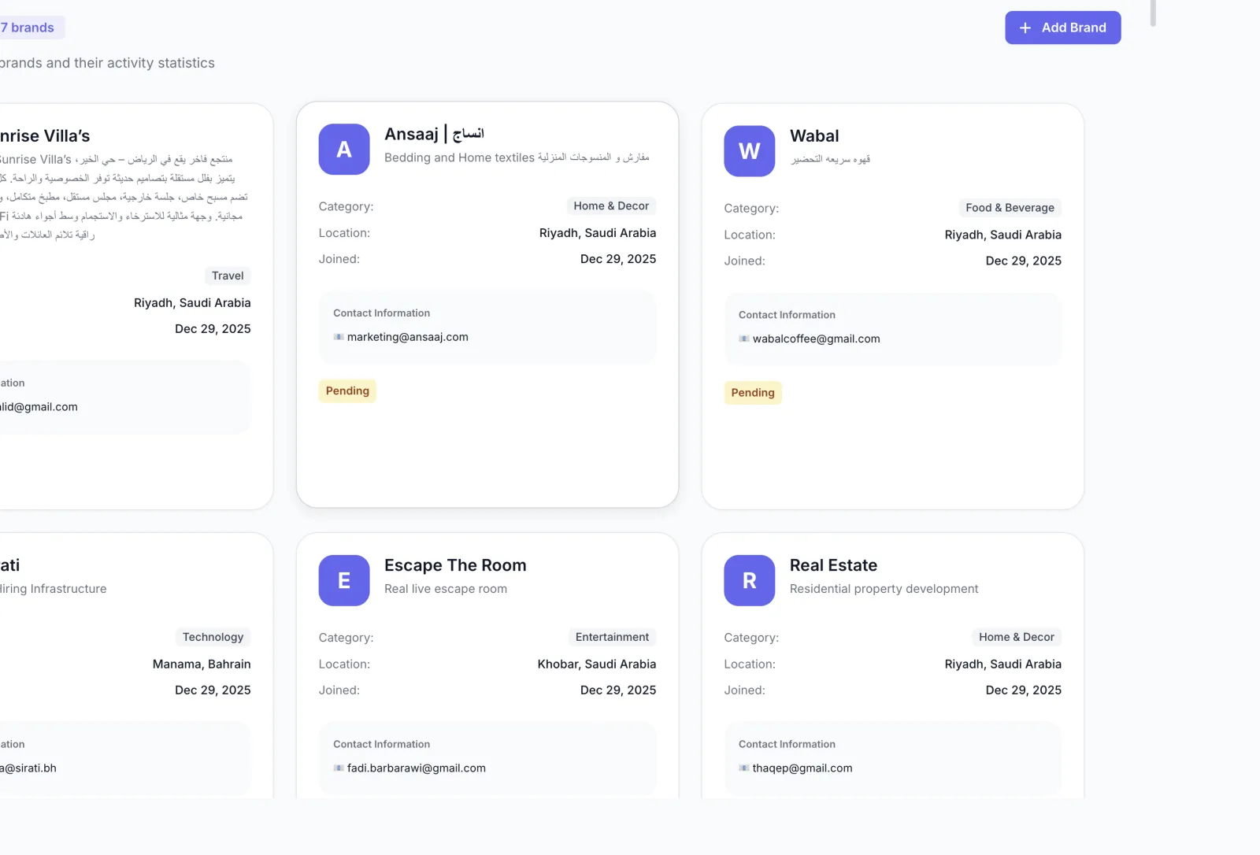1260x855 pixels.
Task: Click the Escape The Room avatar icon
Action: point(344,580)
